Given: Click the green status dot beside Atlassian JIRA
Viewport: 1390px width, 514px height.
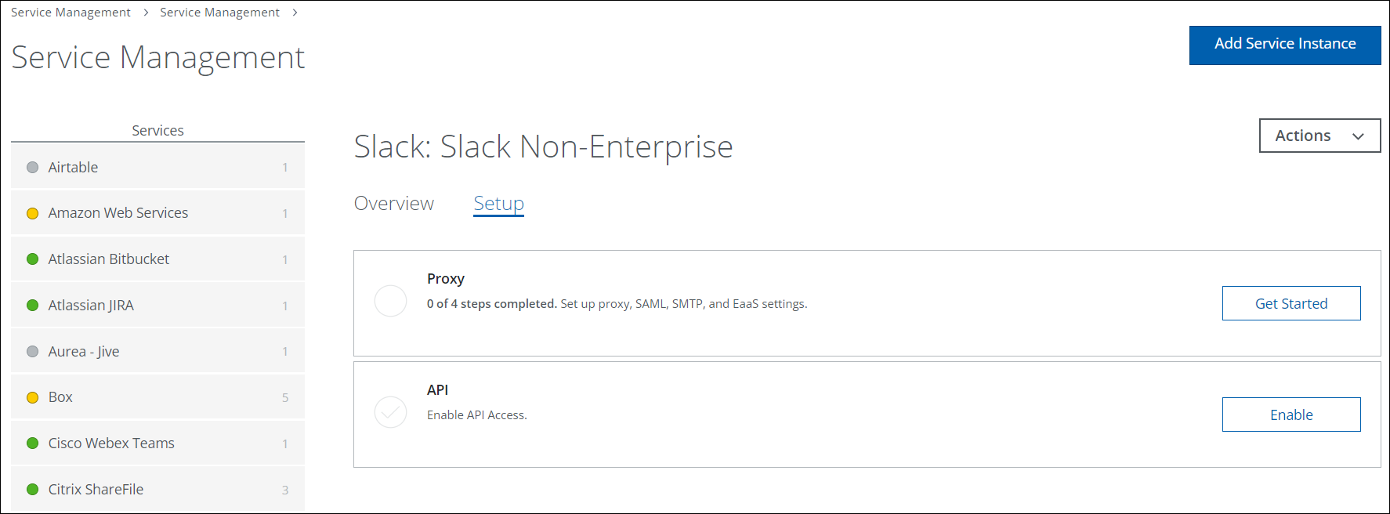Looking at the screenshot, I should point(32,306).
